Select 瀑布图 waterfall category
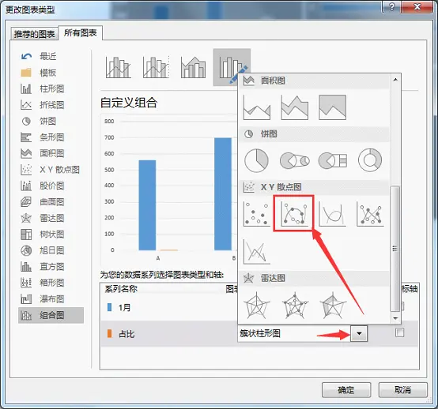 [x=51, y=299]
